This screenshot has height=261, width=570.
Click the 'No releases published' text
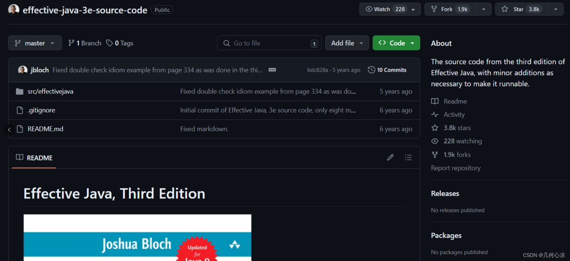[x=458, y=210]
